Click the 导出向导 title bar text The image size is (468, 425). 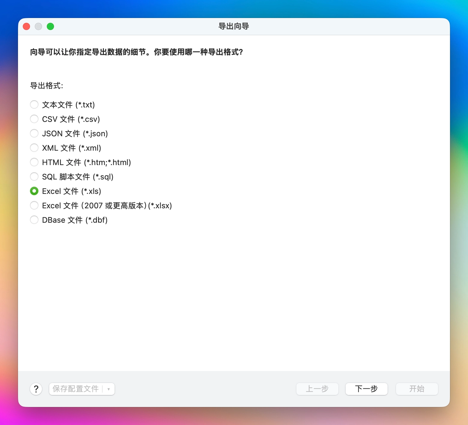click(x=234, y=26)
